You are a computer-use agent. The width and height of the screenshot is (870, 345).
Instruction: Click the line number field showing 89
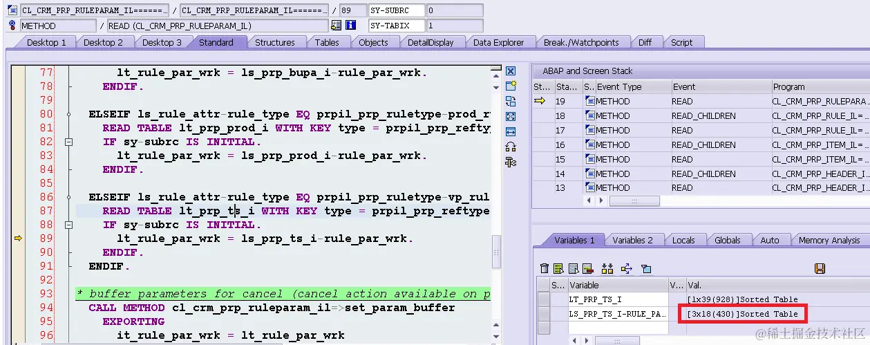[x=353, y=10]
